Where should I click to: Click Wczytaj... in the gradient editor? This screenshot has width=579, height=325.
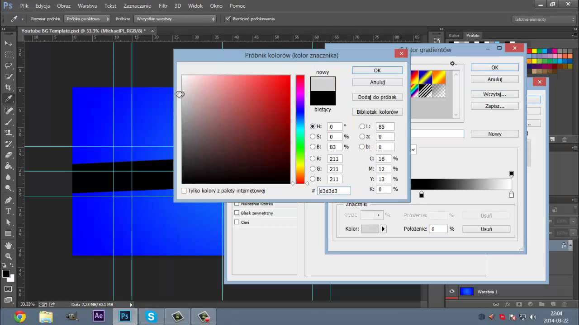click(494, 94)
